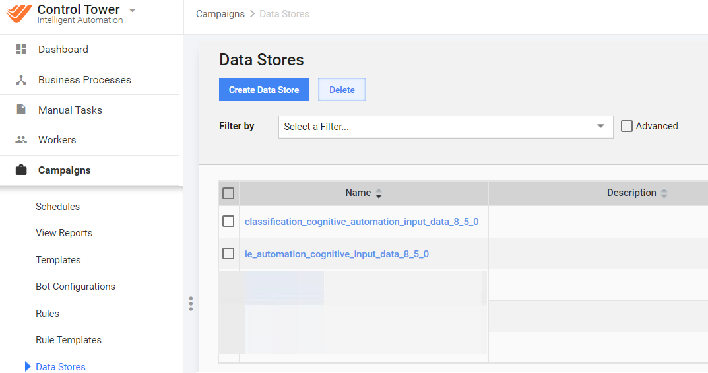The width and height of the screenshot is (708, 373).
Task: Click the Workers people icon
Action: click(x=21, y=140)
